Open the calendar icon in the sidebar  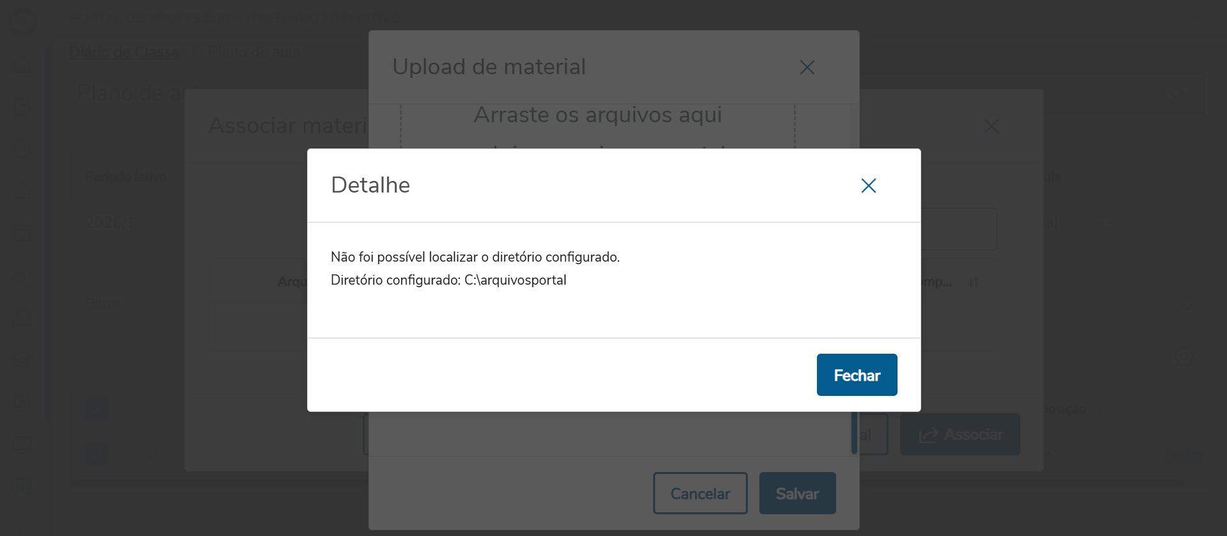tap(22, 232)
